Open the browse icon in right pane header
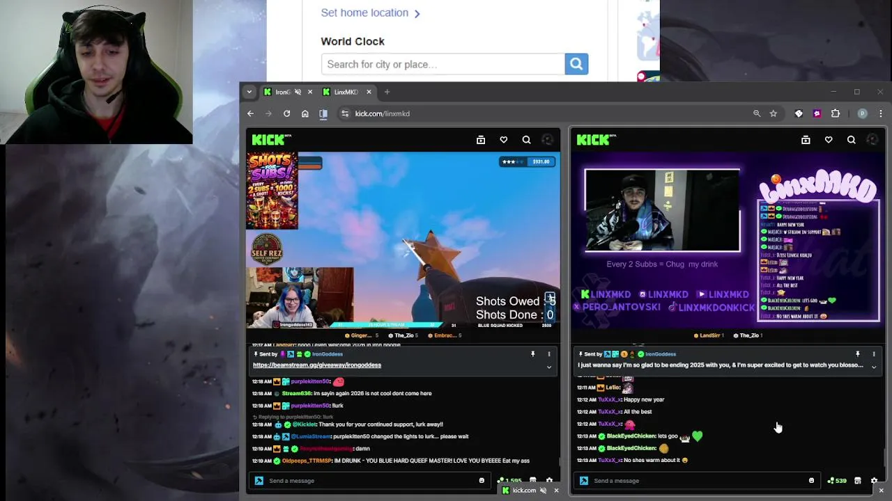This screenshot has height=501, width=892. (806, 140)
